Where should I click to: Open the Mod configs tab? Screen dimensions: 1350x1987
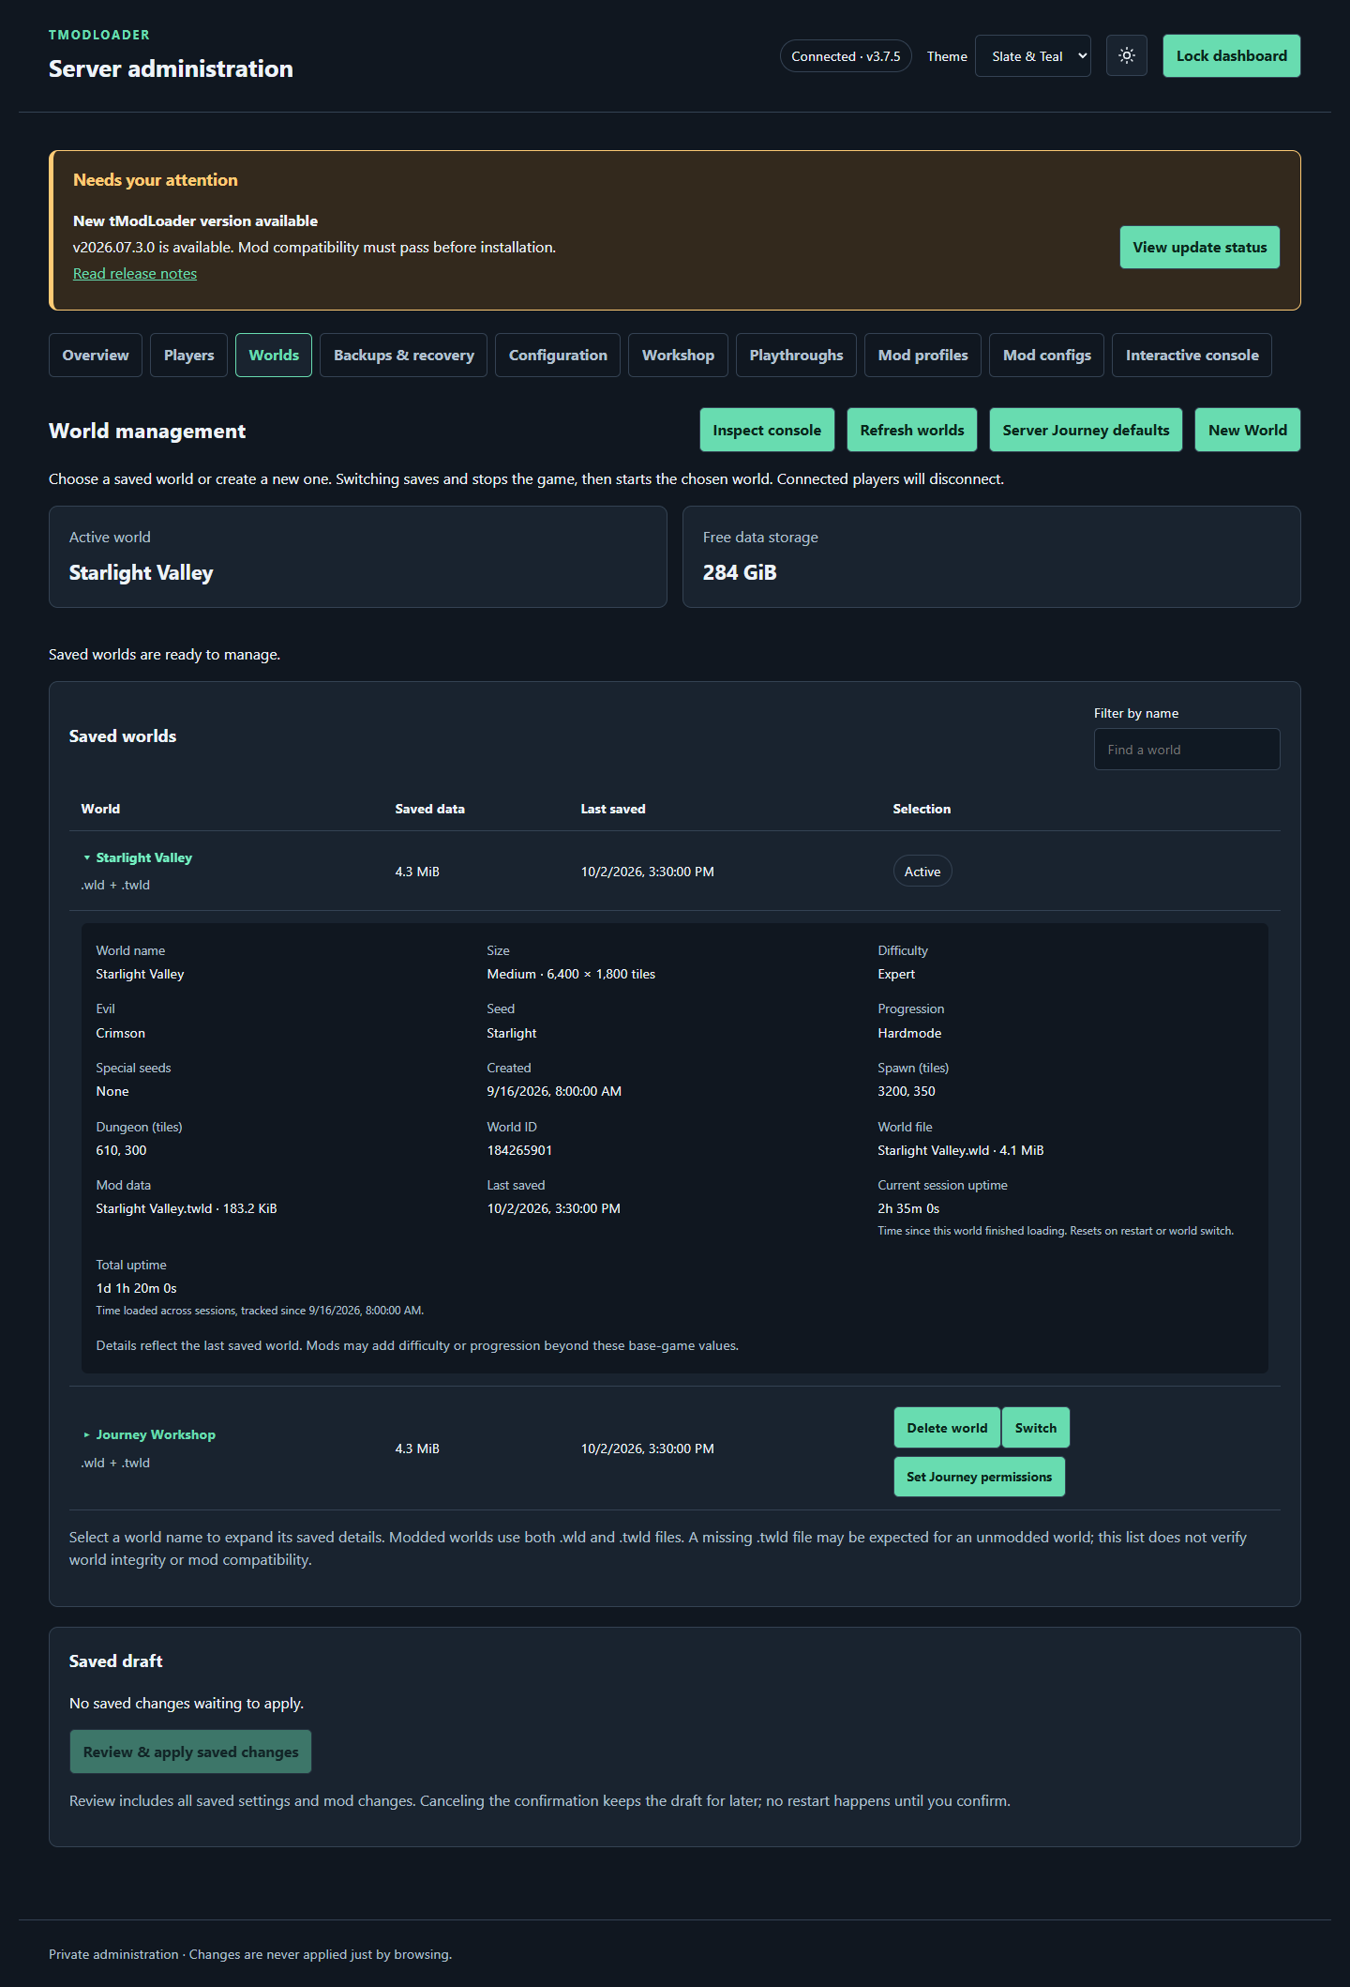1046,355
